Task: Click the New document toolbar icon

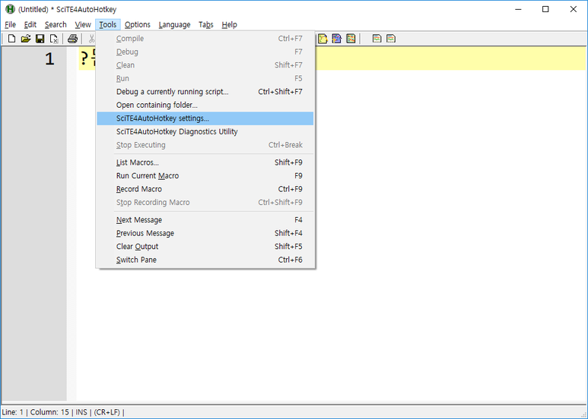Action: tap(11, 39)
